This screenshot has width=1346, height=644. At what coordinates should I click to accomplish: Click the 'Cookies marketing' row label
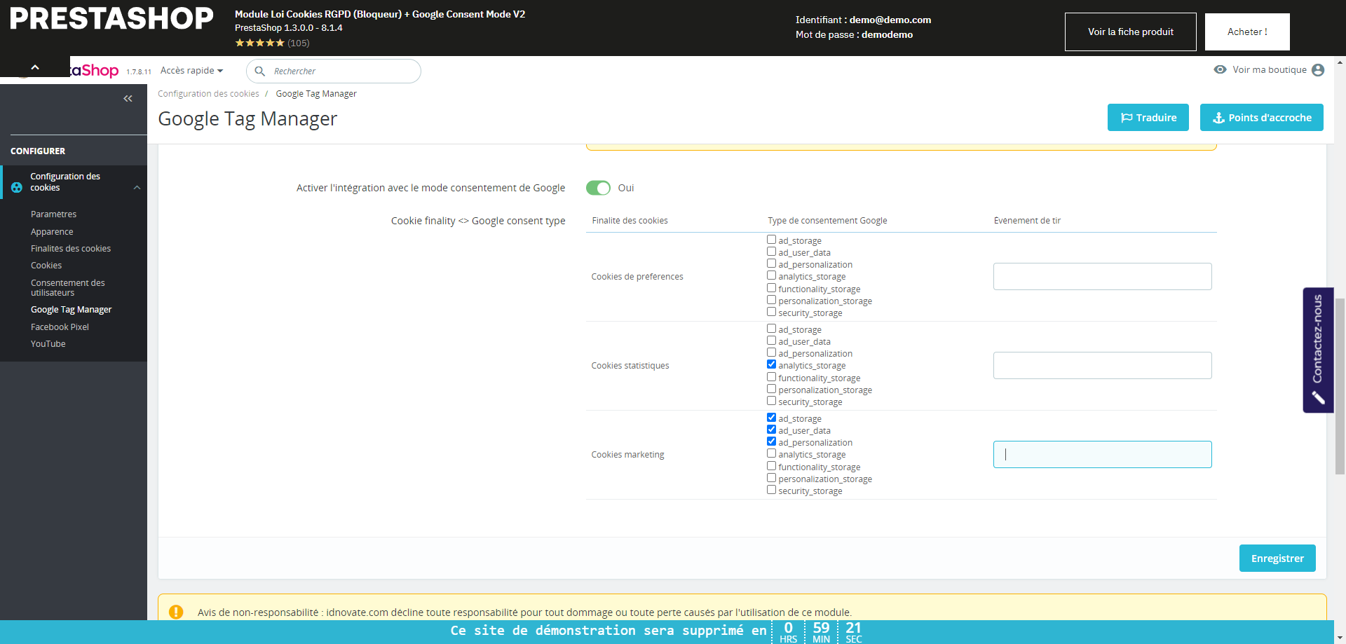[x=627, y=455]
